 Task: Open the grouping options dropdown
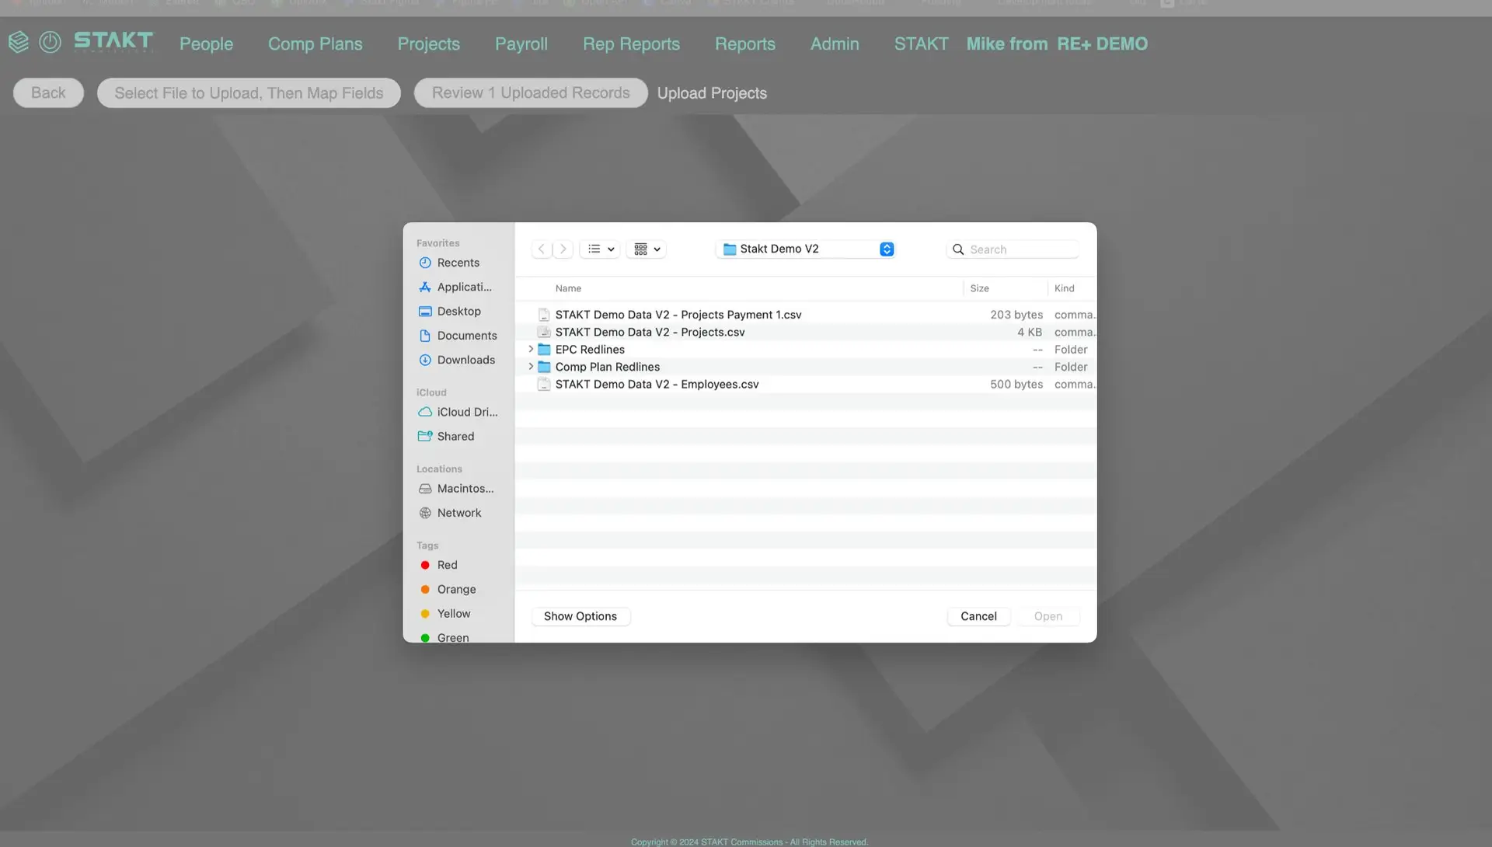pyautogui.click(x=647, y=249)
